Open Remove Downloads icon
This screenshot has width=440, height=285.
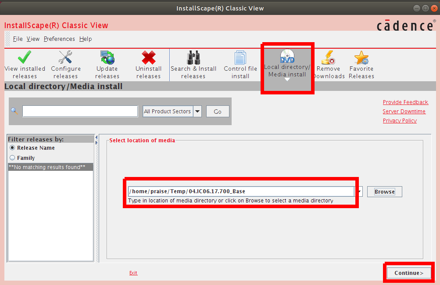tap(328, 58)
